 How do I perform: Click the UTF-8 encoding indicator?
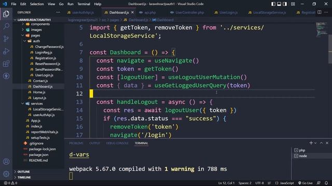click(259, 183)
